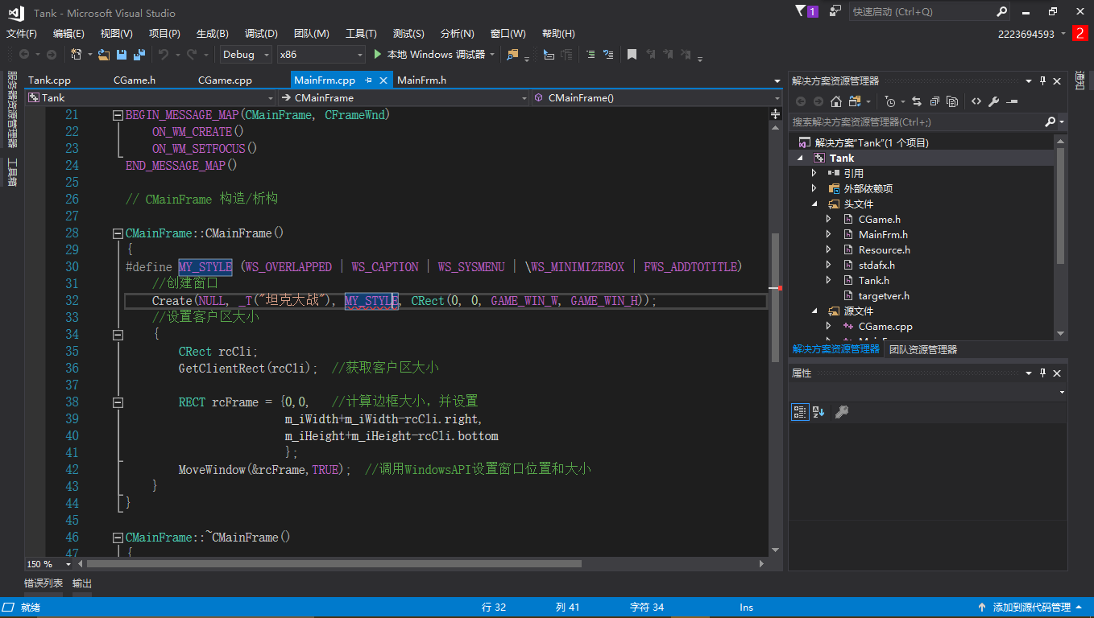Click Preview Selected Items icon
Screen dimensions: 1094x618
[1012, 101]
